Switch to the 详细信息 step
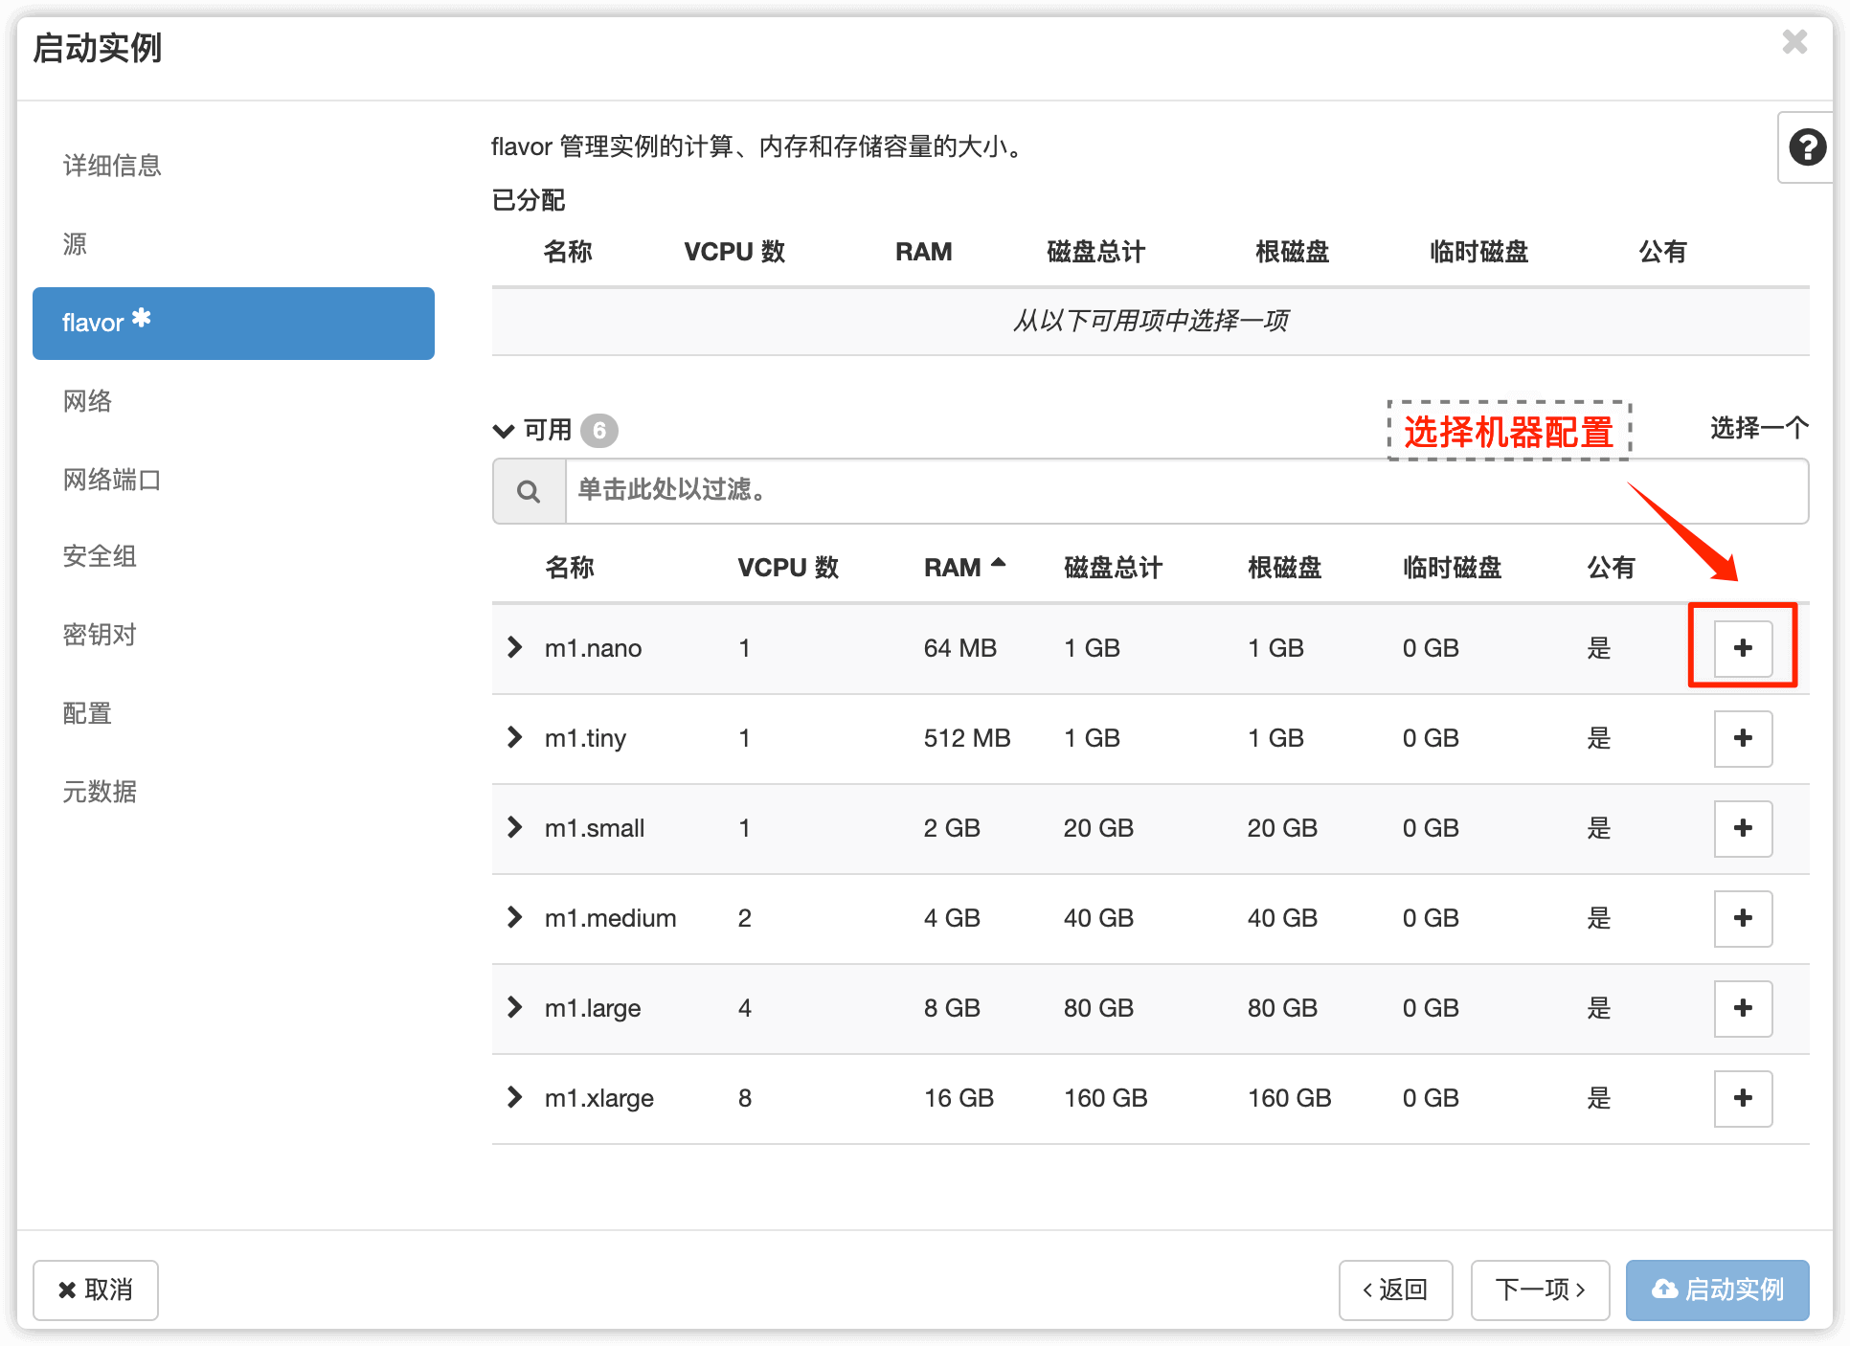The image size is (1850, 1346). [112, 166]
